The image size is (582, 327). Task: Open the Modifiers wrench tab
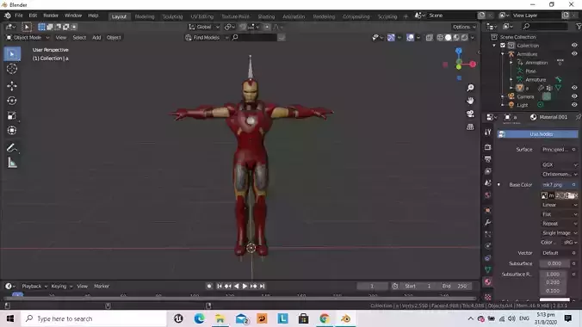pyautogui.click(x=487, y=222)
